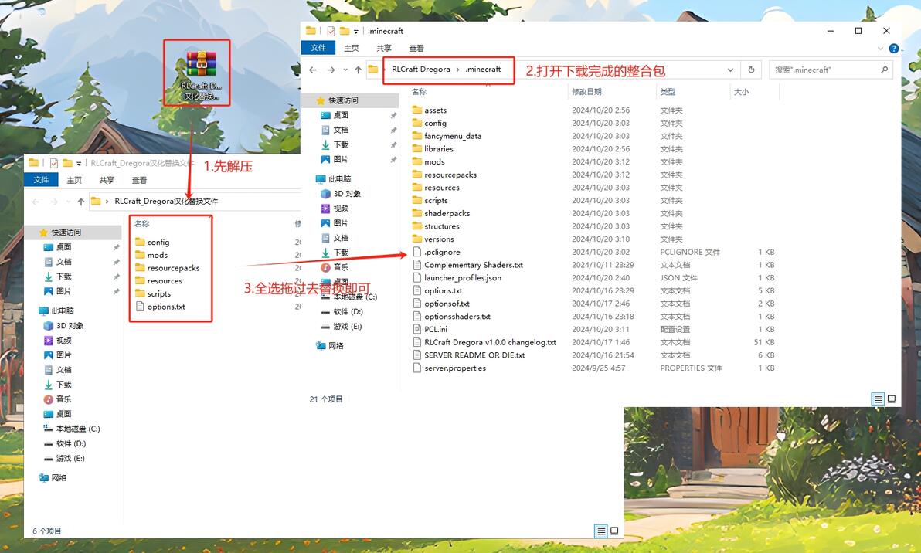Open 查看 tab in .minecraft window
Viewport: 921px width, 553px height.
tap(416, 48)
